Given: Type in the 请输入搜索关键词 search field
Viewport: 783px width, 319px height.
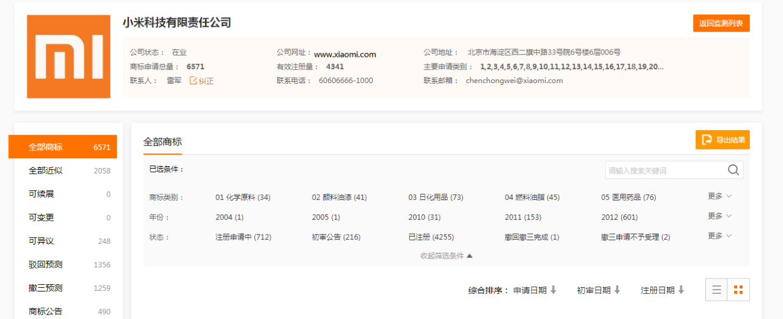Looking at the screenshot, I should 666,170.
